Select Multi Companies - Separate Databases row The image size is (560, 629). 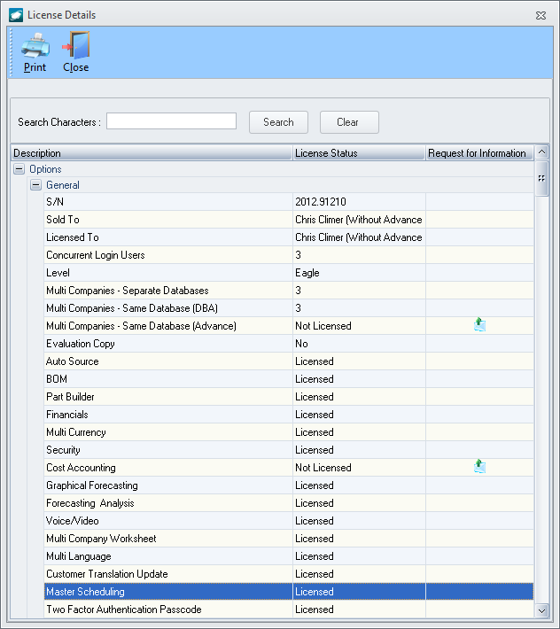tap(289, 291)
